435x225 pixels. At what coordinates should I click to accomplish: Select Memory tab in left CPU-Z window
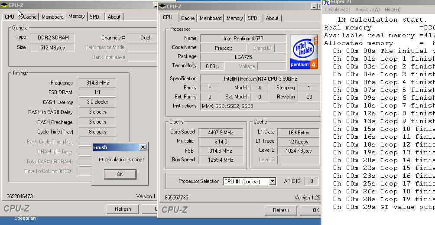point(77,16)
